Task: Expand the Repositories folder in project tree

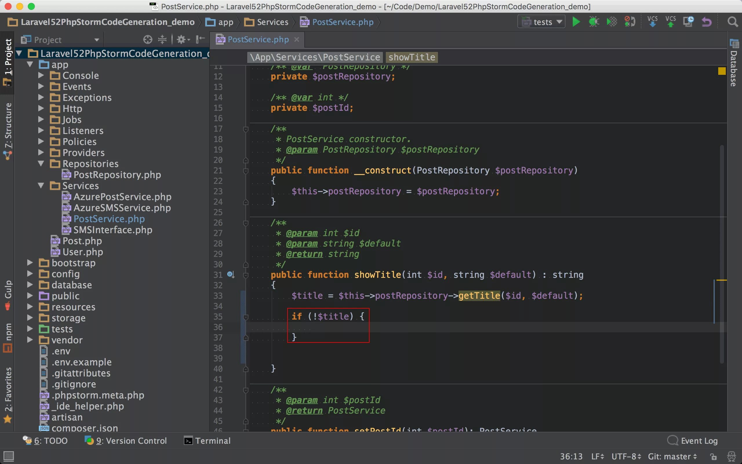Action: pos(42,164)
